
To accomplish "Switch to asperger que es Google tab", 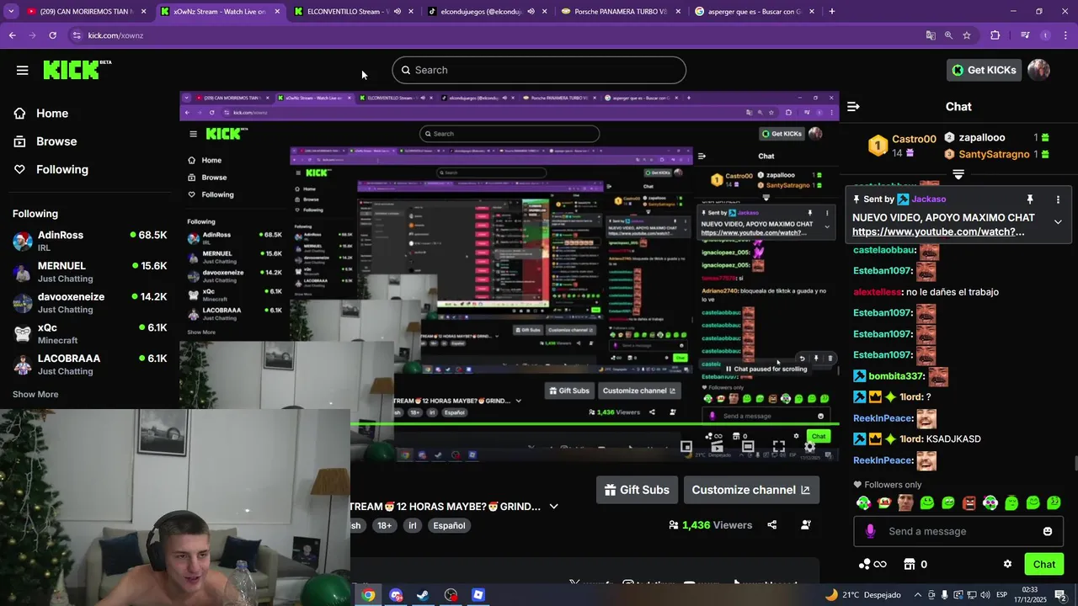I will point(755,12).
